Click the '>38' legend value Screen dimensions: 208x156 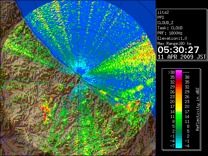point(171,72)
